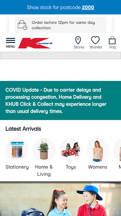The height and width of the screenshot is (216, 121).
Task: Tap the Stationery category label
Action: coord(17,167)
